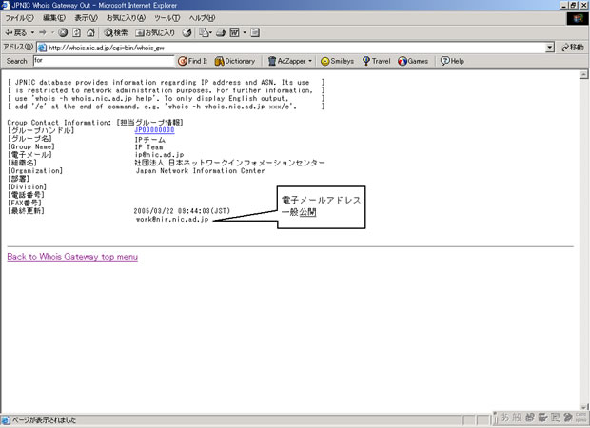Click the Windows logo throbber icon

point(578,18)
